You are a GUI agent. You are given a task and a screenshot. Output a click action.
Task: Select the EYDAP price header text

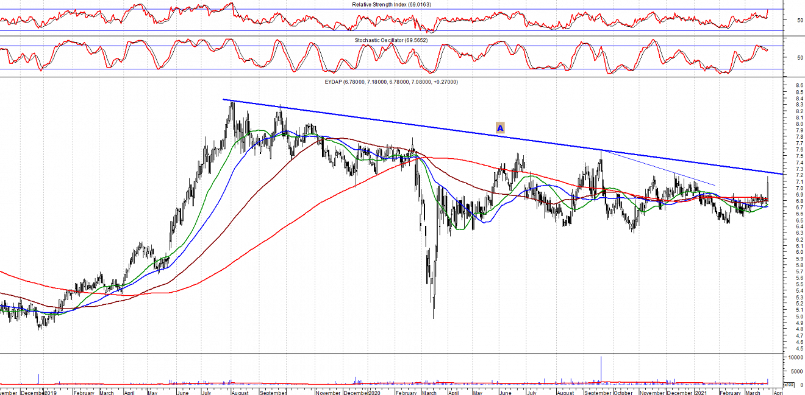pyautogui.click(x=391, y=82)
